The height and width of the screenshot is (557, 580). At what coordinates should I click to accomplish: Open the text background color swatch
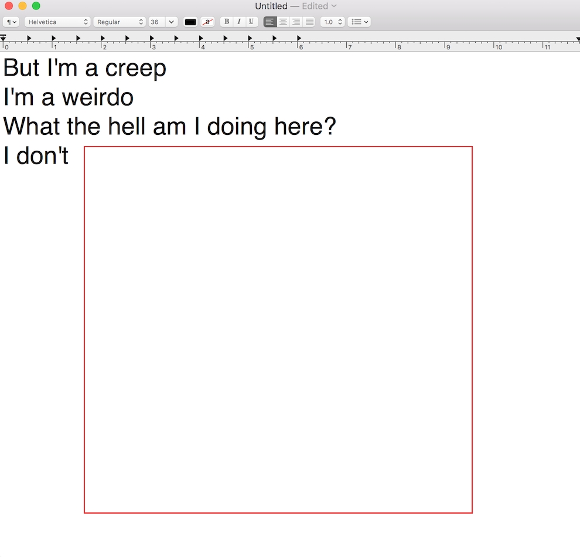pyautogui.click(x=207, y=22)
